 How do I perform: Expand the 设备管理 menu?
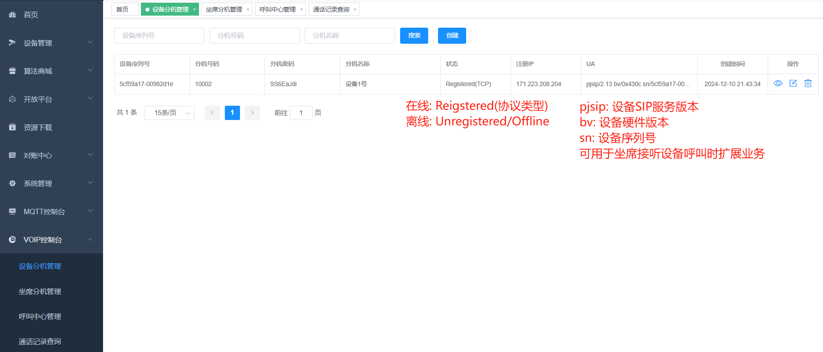90,42
